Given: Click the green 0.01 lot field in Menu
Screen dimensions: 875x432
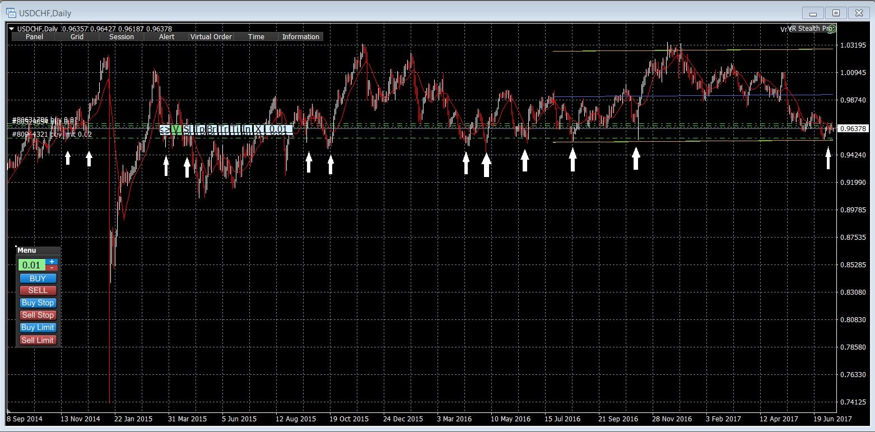Looking at the screenshot, I should point(32,265).
